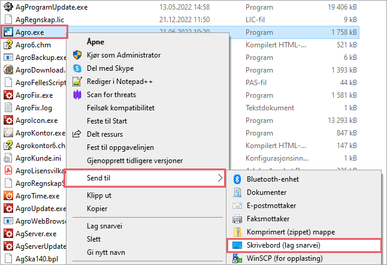Send to E-postmottaker

[271, 206]
